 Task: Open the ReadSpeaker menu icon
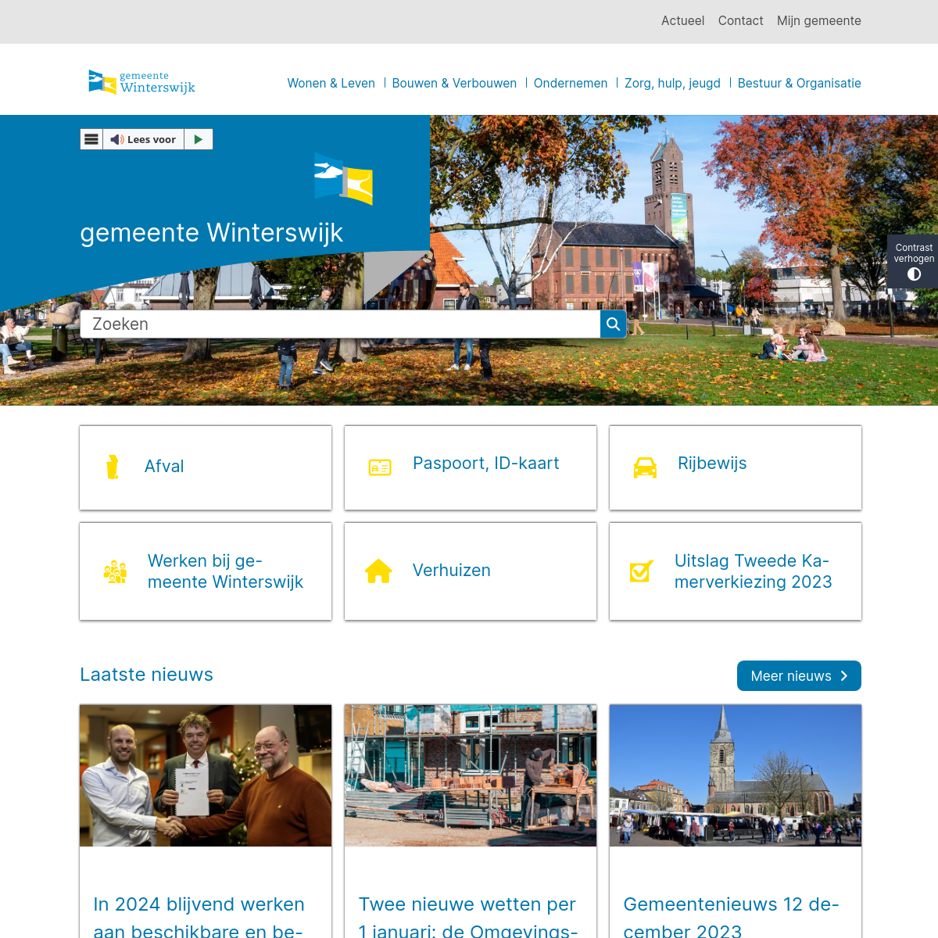[x=91, y=139]
